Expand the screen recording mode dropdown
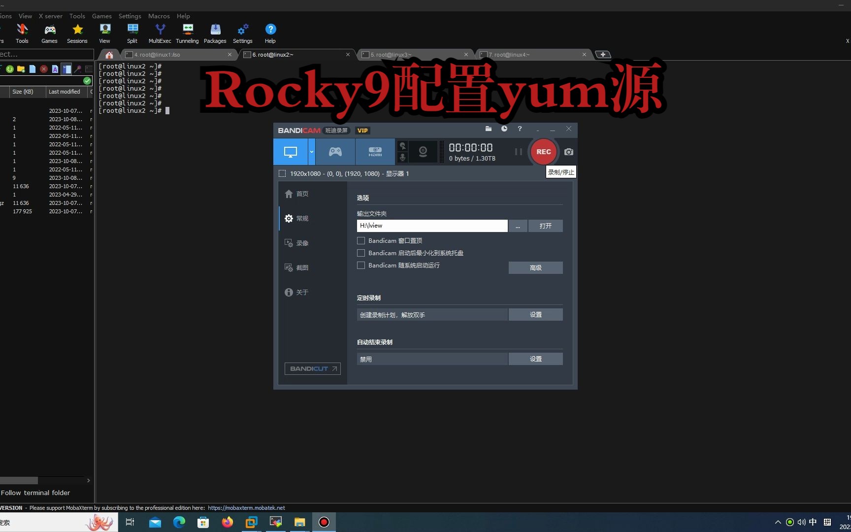 (x=311, y=152)
